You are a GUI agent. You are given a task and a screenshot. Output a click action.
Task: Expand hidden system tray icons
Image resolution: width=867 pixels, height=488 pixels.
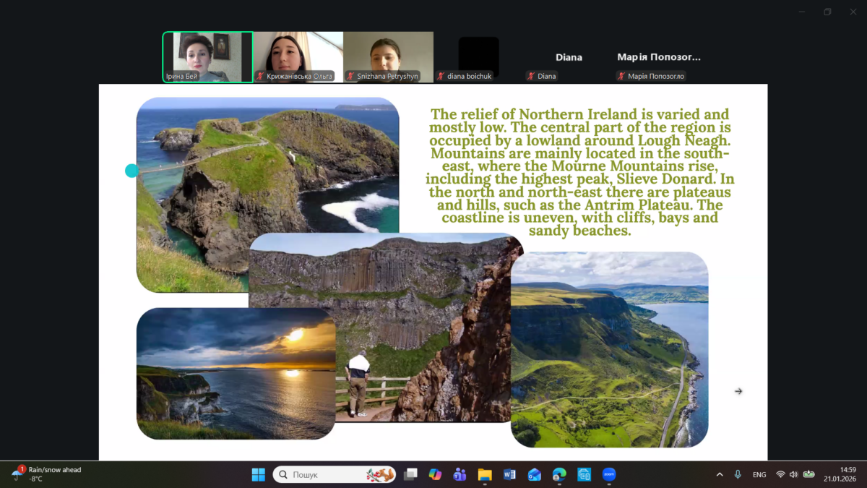(x=719, y=475)
